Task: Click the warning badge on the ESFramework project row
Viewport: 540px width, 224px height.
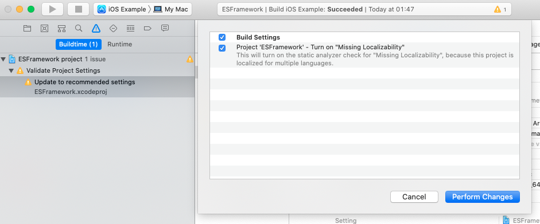Action: [190, 60]
